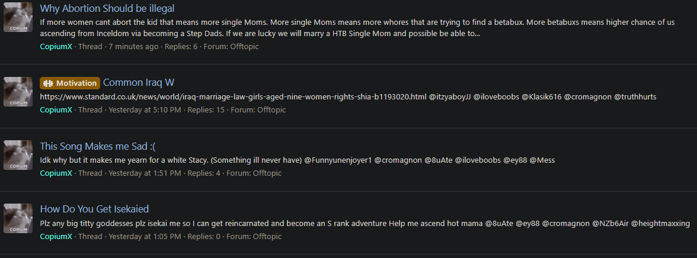Click CopiumX username under the Isekaied thread
This screenshot has width=697, height=258.
[x=56, y=236]
